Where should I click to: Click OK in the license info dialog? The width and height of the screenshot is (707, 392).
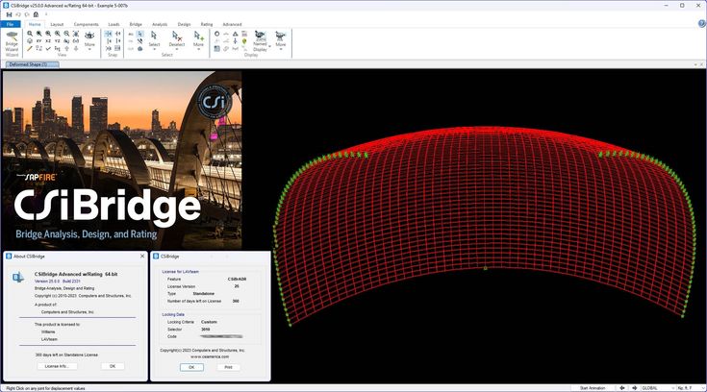(191, 367)
